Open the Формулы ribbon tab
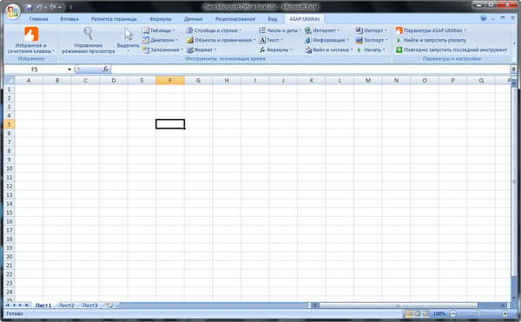 160,19
